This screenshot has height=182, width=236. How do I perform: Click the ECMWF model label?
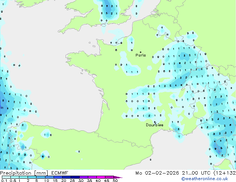coord(60,173)
